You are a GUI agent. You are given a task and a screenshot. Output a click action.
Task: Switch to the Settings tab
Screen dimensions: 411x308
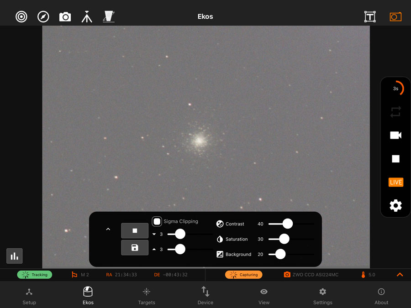click(x=323, y=297)
